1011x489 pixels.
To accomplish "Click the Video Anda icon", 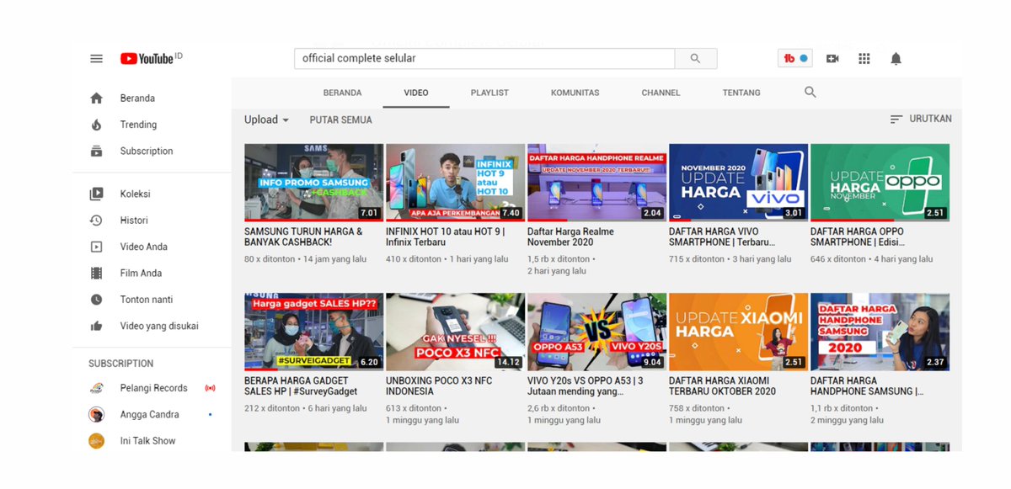I will click(96, 247).
